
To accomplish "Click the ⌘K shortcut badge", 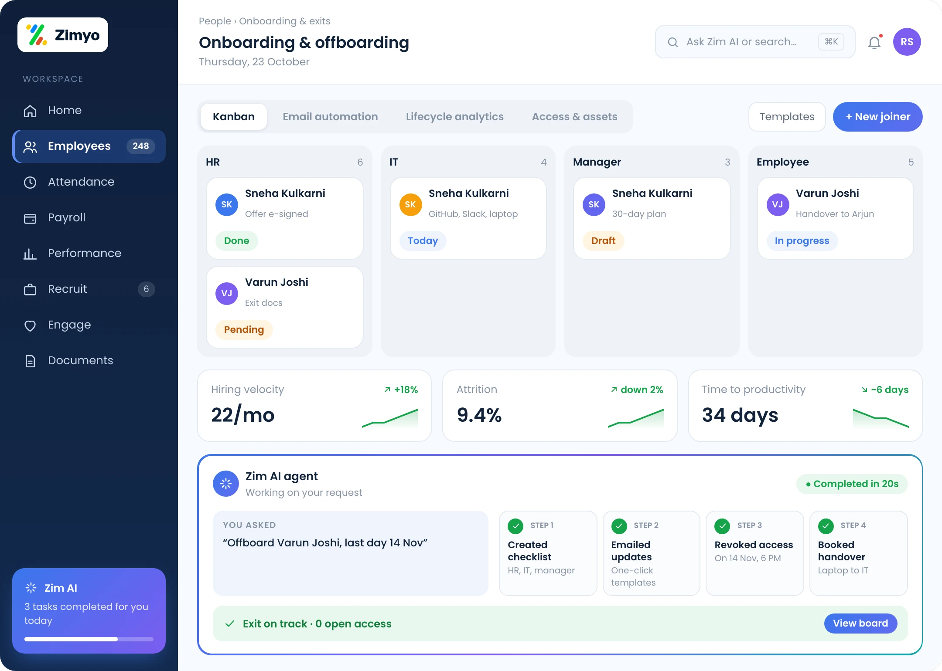I will (x=831, y=42).
